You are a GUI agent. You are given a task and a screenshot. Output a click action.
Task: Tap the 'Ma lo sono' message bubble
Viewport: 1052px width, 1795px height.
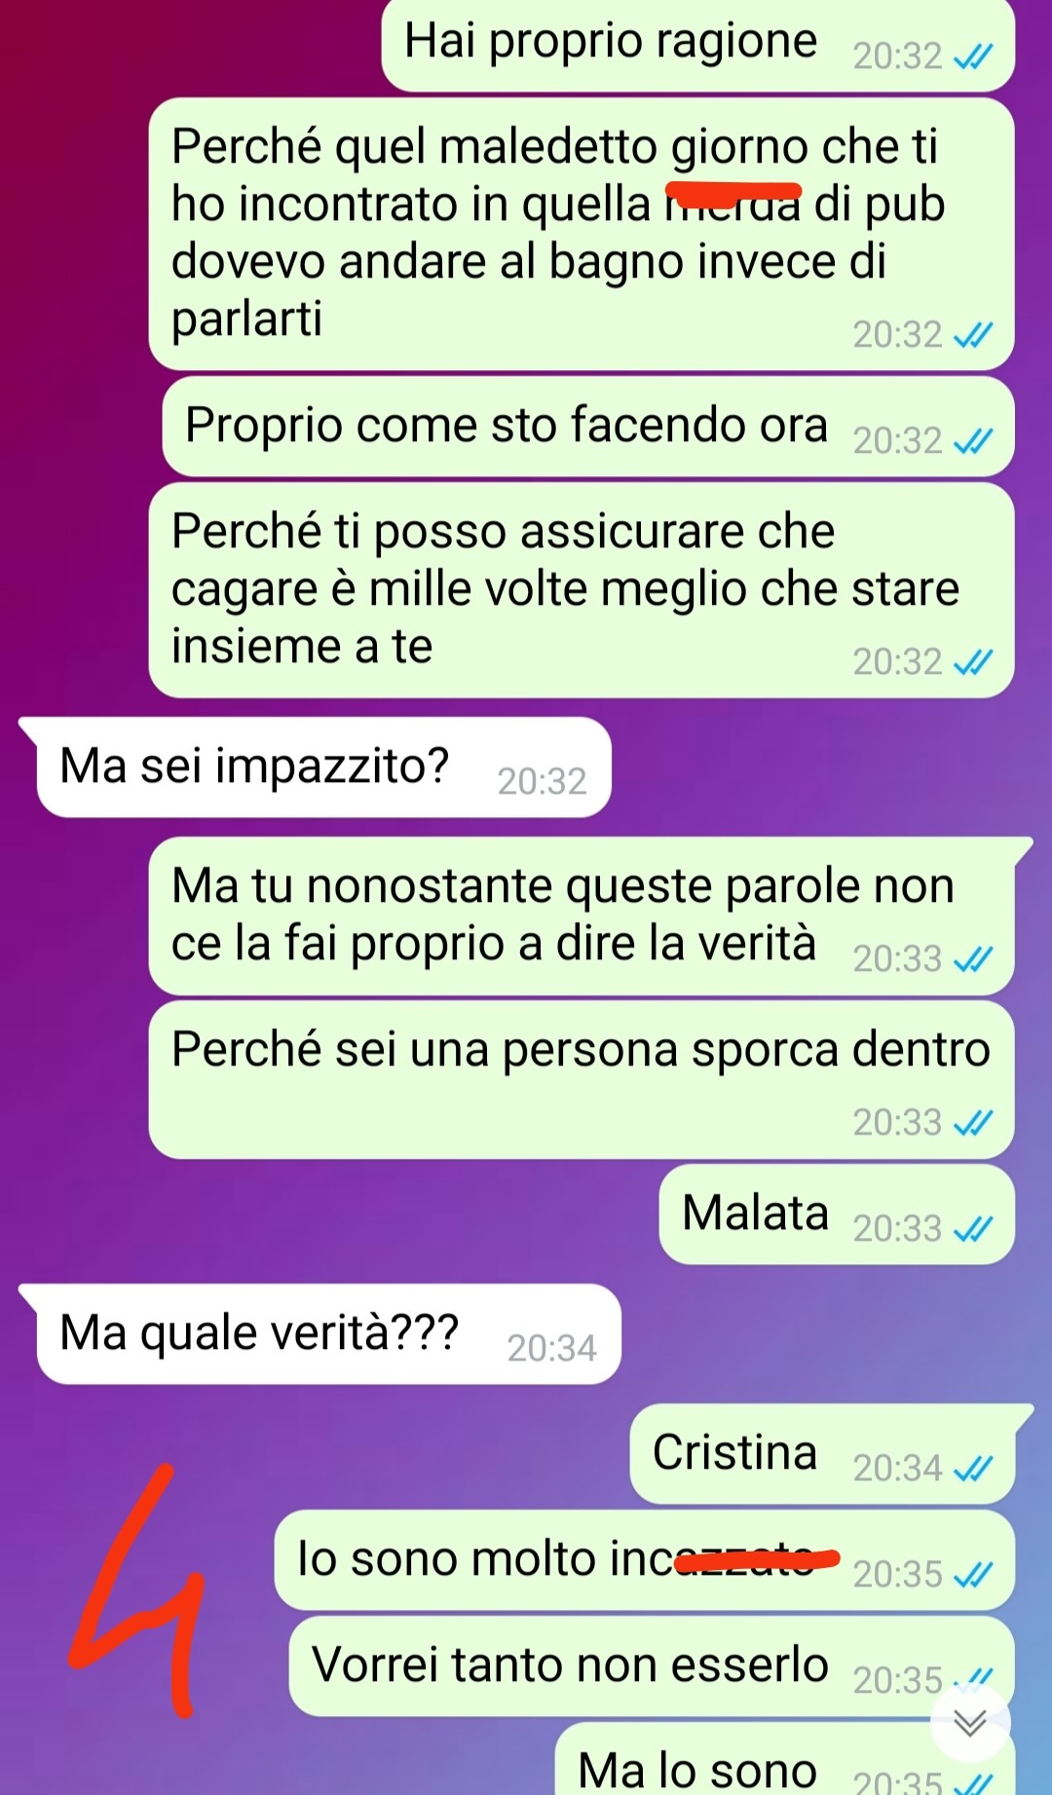tap(785, 1761)
